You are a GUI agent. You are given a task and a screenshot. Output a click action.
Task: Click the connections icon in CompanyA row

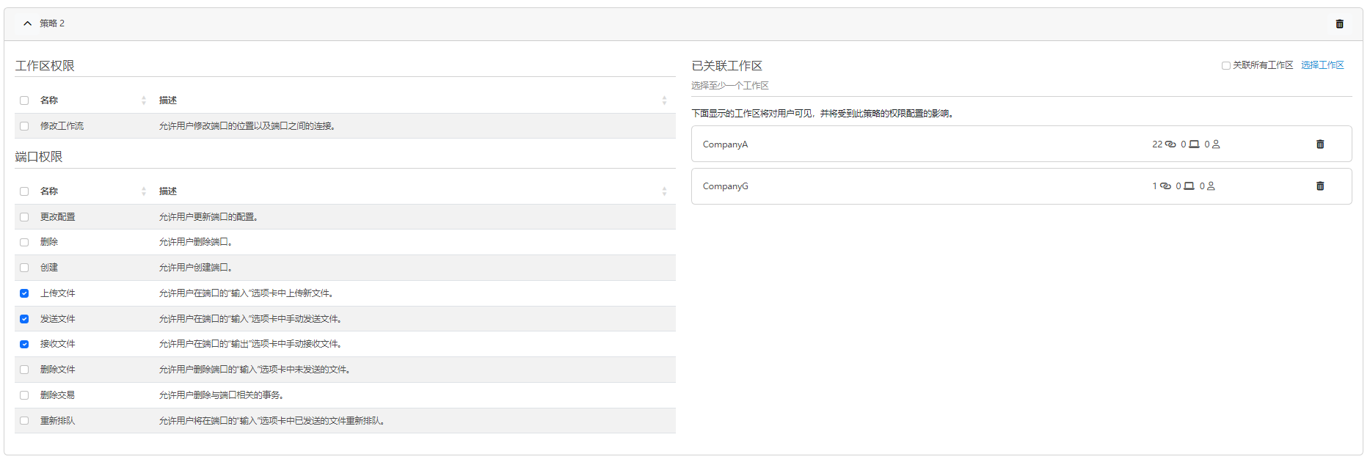(x=1170, y=144)
